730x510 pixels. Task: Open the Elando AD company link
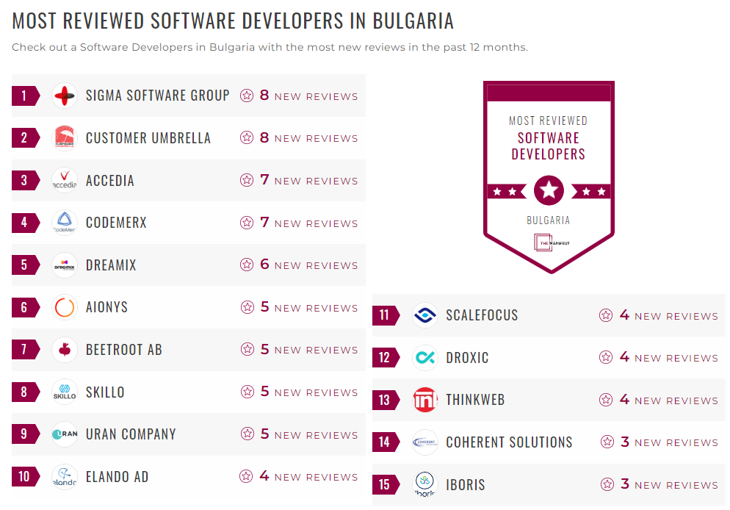pyautogui.click(x=117, y=476)
